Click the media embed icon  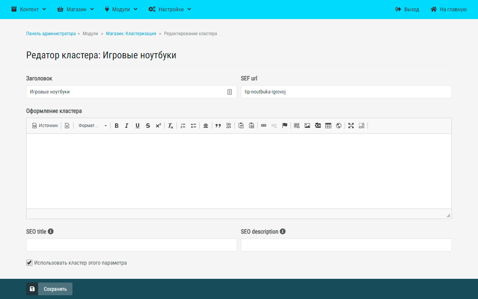[318, 126]
